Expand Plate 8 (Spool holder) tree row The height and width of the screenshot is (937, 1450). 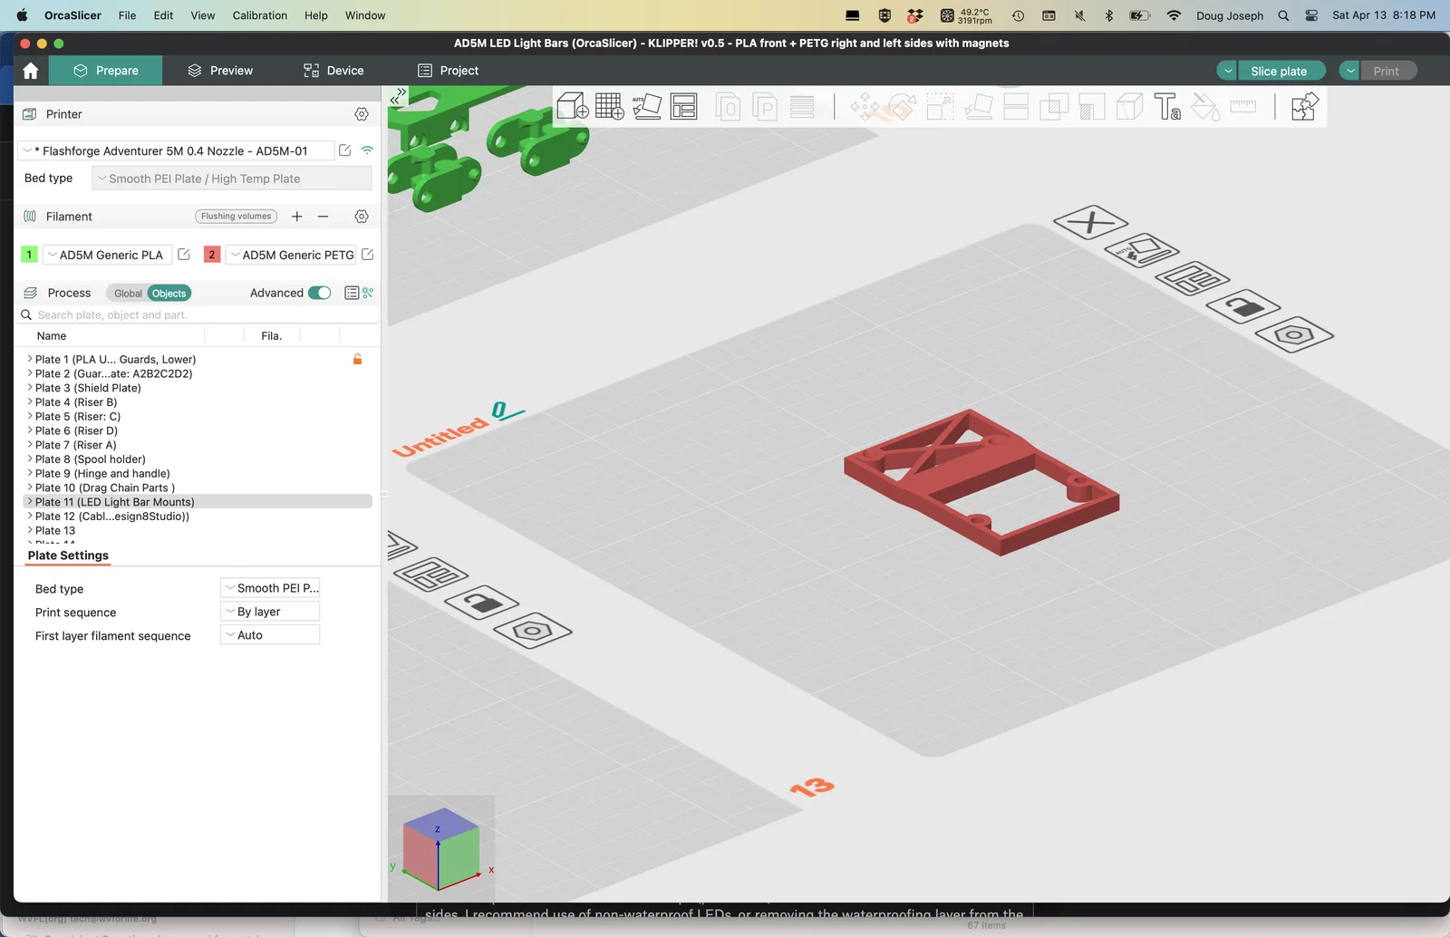click(30, 459)
